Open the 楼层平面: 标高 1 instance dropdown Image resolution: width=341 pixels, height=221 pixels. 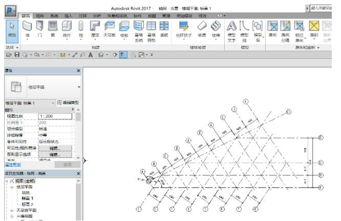pos(53,103)
